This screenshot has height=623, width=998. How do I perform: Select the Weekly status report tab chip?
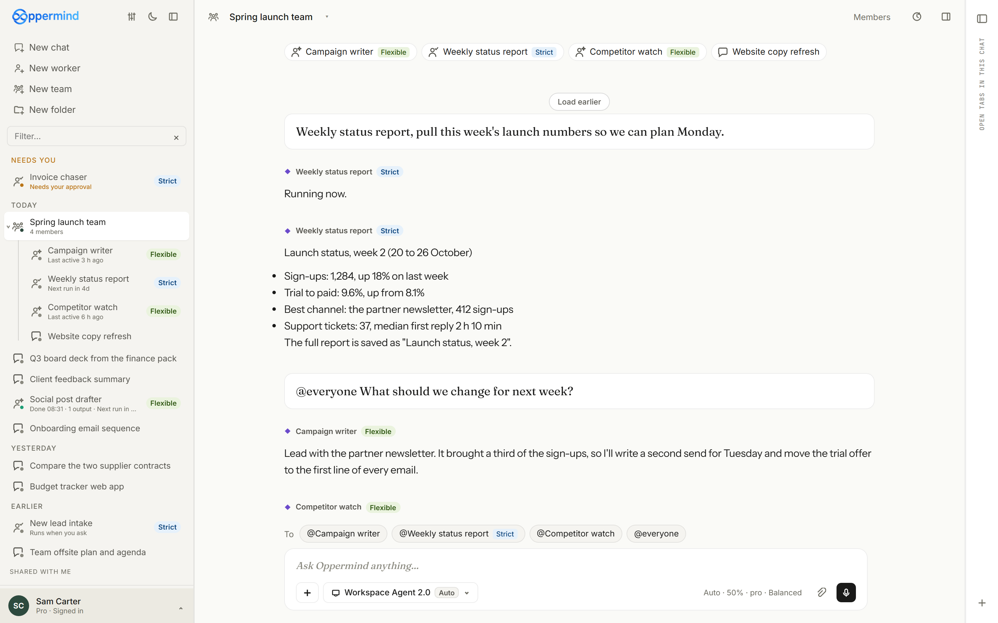(492, 52)
